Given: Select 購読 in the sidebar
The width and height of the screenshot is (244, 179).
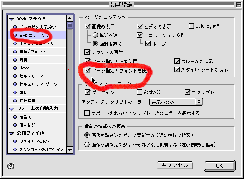Looking at the screenshot, I should click(x=37, y=60).
